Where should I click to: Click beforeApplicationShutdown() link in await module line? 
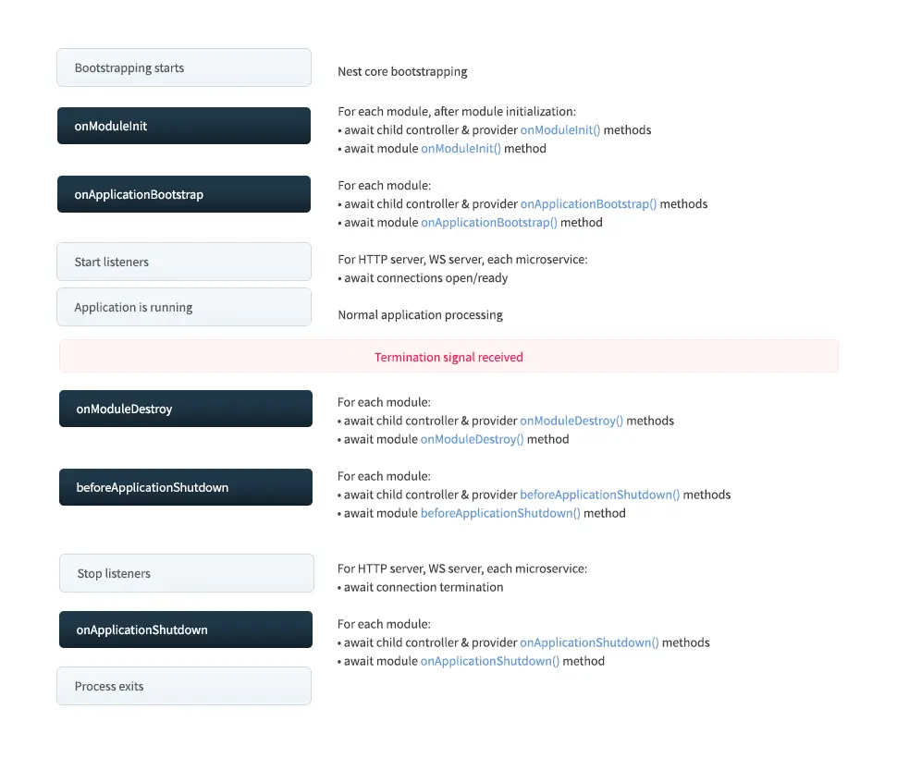click(x=500, y=513)
